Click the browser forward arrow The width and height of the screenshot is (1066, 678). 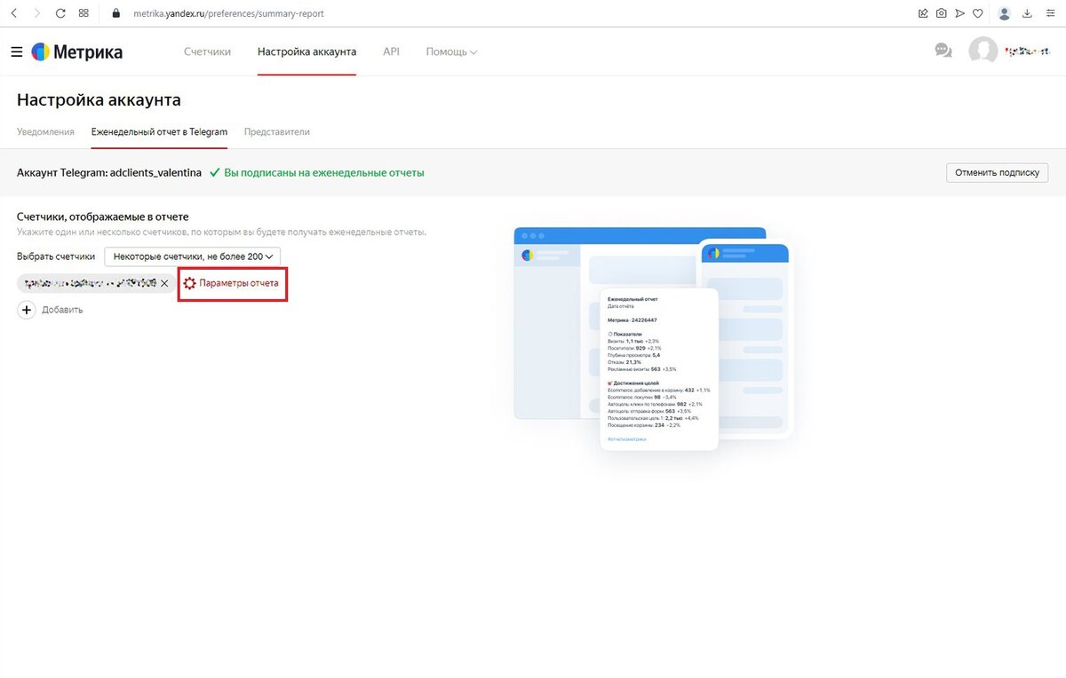36,13
